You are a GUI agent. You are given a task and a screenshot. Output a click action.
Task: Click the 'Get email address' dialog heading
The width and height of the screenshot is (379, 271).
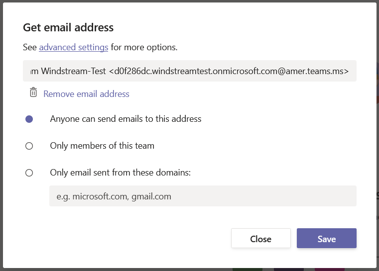(x=68, y=27)
